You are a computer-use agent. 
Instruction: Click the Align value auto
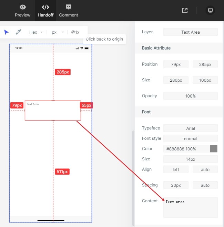pos(205,169)
